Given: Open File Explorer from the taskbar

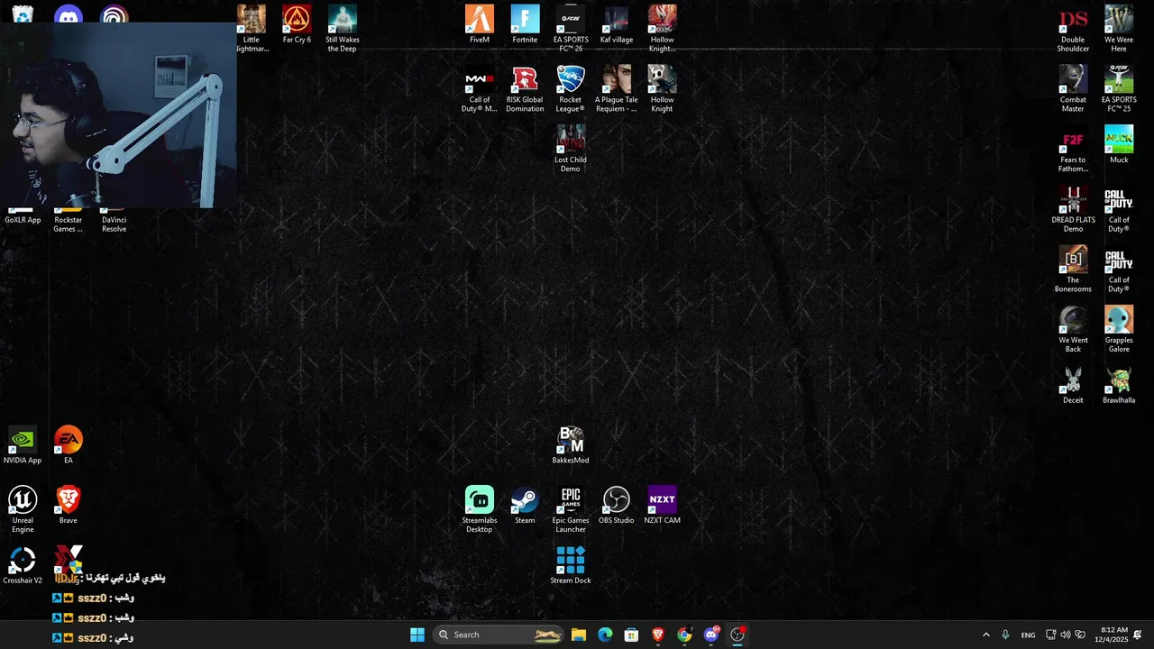Looking at the screenshot, I should (x=579, y=635).
